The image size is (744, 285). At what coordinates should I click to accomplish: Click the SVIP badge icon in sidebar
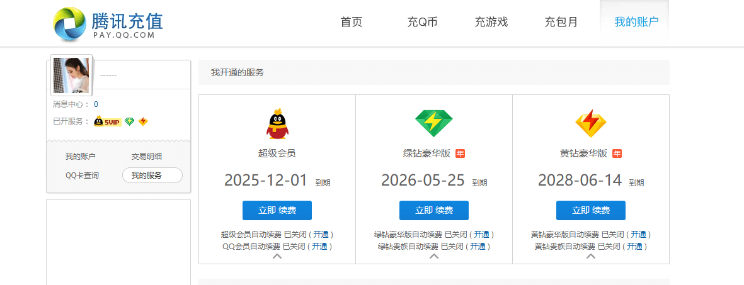pyautogui.click(x=108, y=121)
